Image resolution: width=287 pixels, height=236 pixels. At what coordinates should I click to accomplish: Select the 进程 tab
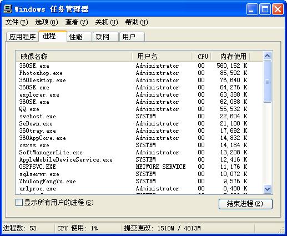pos(53,36)
